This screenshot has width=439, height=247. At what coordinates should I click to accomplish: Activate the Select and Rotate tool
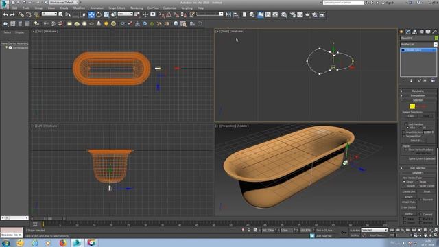(99, 14)
